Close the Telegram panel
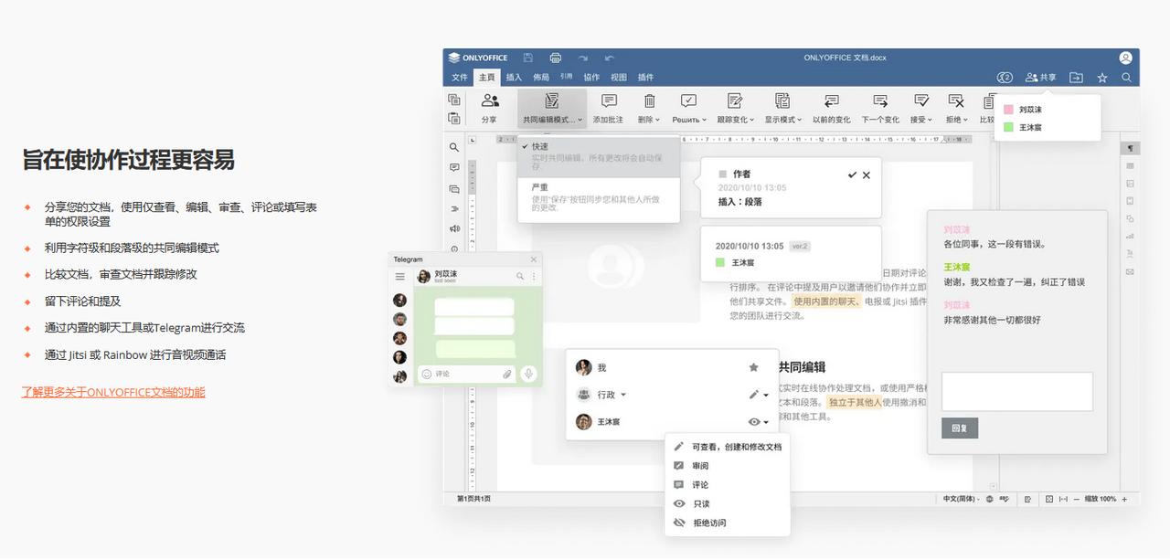This screenshot has height=560, width=1170. (534, 259)
